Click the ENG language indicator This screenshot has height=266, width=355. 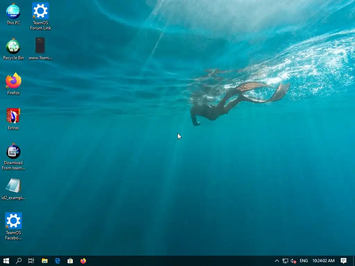[x=304, y=261]
